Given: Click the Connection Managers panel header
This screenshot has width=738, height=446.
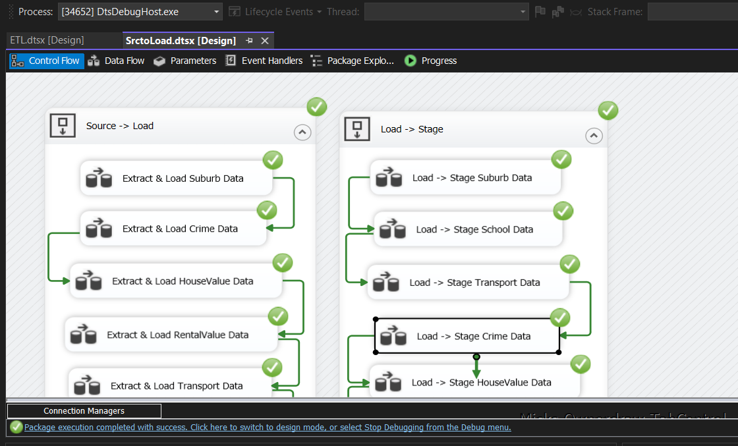Looking at the screenshot, I should 84,411.
